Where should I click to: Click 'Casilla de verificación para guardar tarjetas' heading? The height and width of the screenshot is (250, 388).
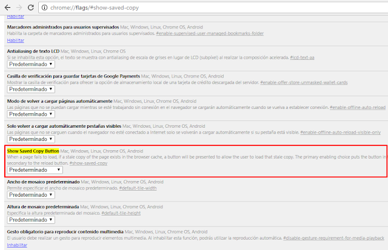point(73,76)
